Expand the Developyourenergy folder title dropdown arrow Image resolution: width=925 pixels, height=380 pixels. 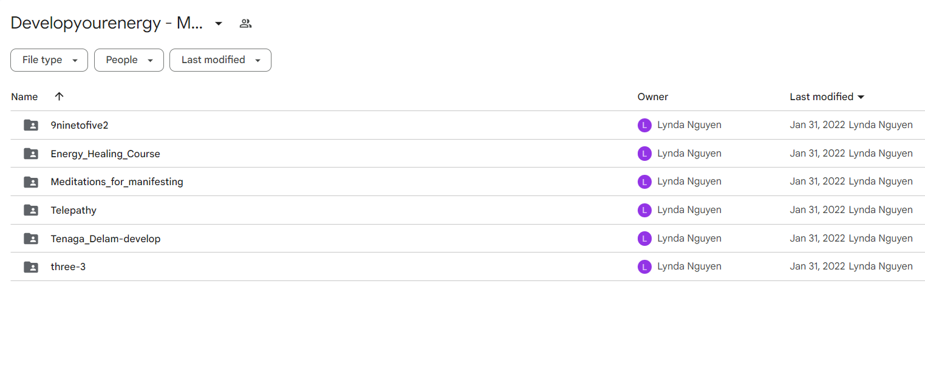[219, 24]
